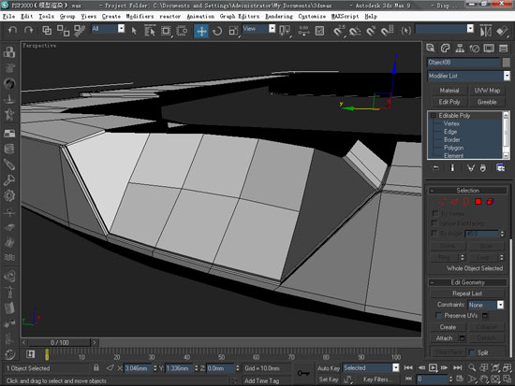
Task: Toggle the Auto Key button
Action: (x=328, y=368)
